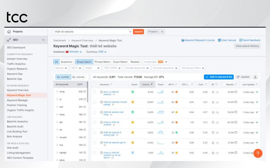Click the trend sparkline in the 6,600 row
This screenshot has width=270, height=168.
point(161,102)
